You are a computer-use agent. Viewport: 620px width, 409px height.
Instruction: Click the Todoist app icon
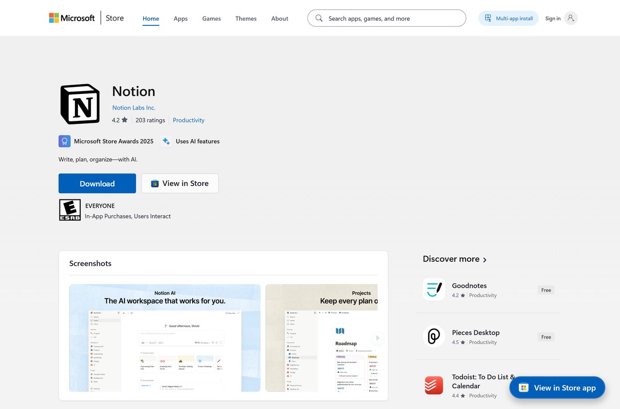click(x=433, y=385)
